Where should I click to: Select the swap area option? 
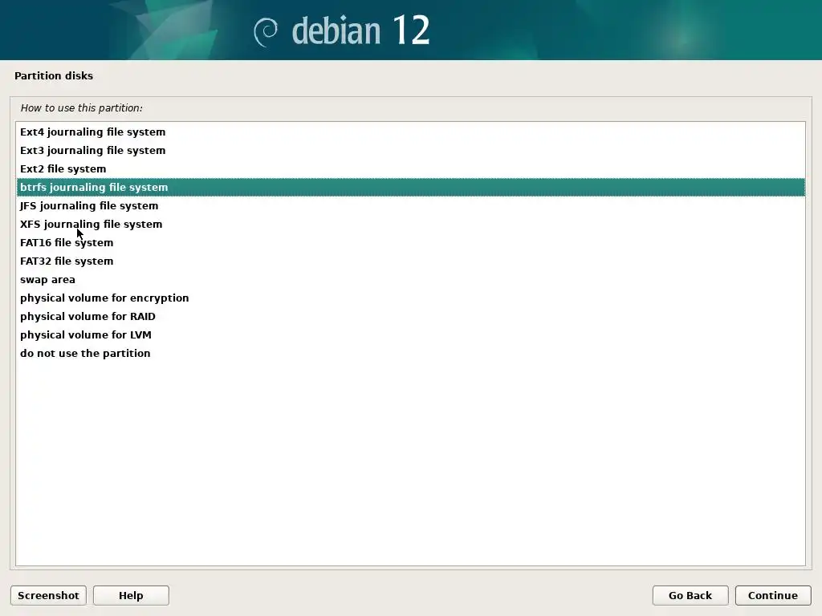(410, 280)
